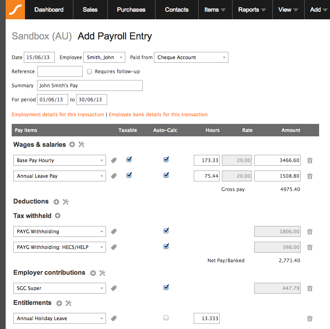
Task: Open Employee bank details for this transaction
Action: (158, 115)
